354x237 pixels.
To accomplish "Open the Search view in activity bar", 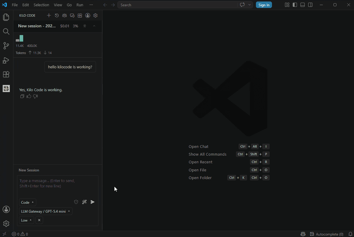I will pos(6,31).
